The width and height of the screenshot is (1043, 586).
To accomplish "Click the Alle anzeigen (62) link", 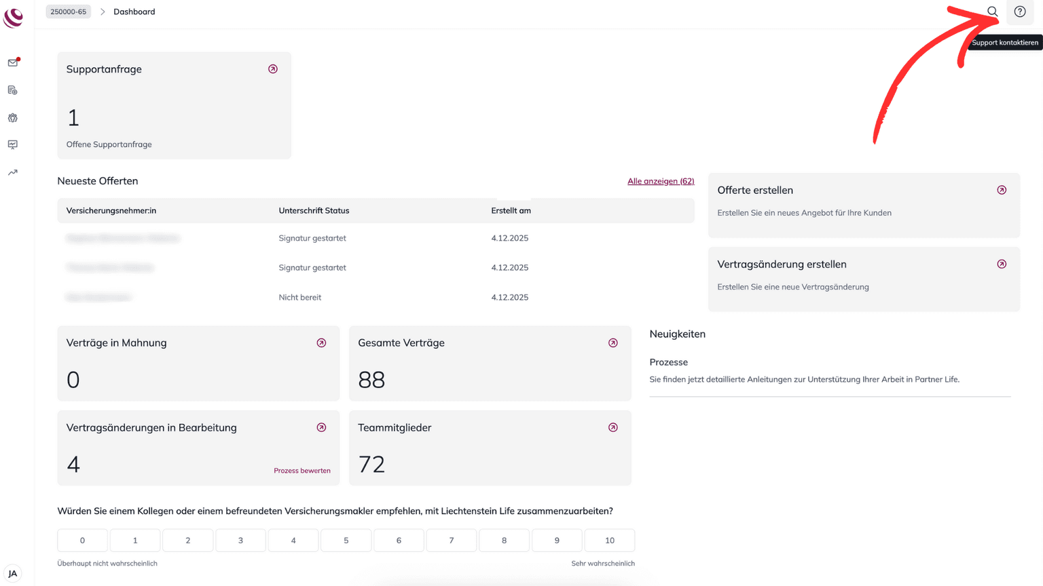I will tap(660, 181).
